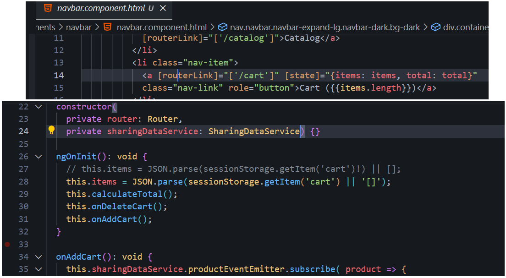This screenshot has height=278, width=506.
Task: Open the nav.navbar.navbar-expand-lg breadcrumb segment
Action: (x=325, y=27)
